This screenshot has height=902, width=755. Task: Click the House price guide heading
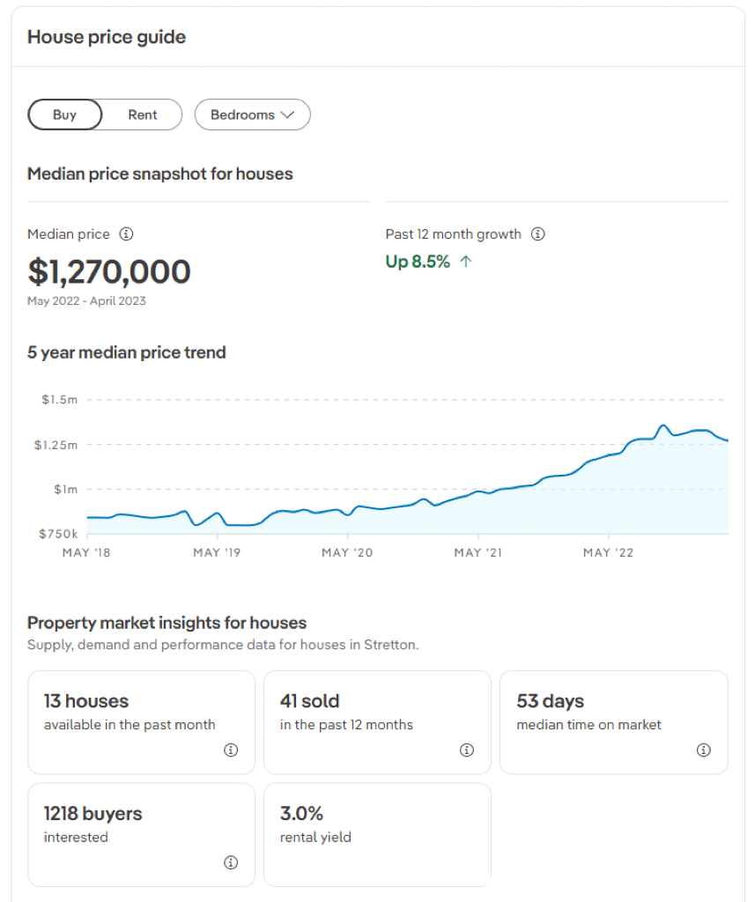click(x=107, y=37)
